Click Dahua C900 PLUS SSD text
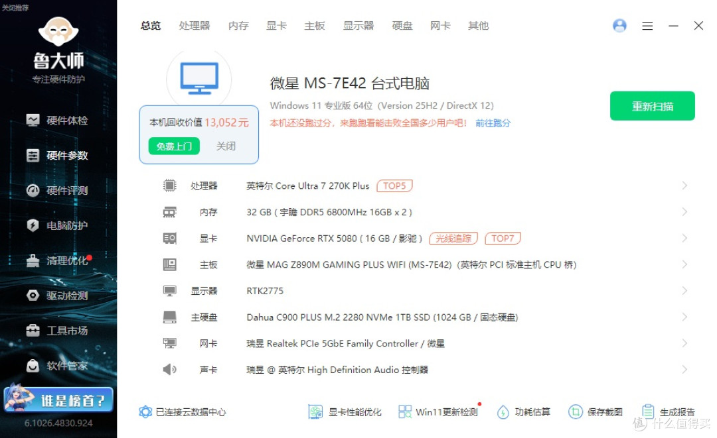 pos(382,317)
